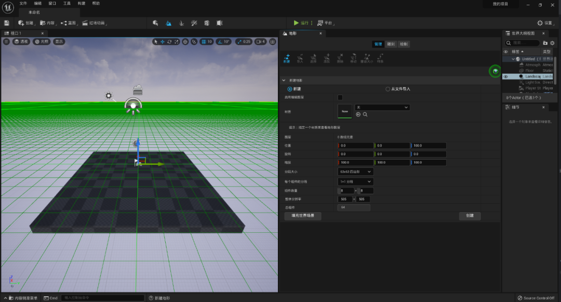Click 新建 new landscape tool icon
This screenshot has height=302, width=561.
pyautogui.click(x=287, y=58)
